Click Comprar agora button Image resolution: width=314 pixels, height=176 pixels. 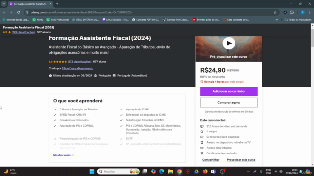(x=229, y=102)
